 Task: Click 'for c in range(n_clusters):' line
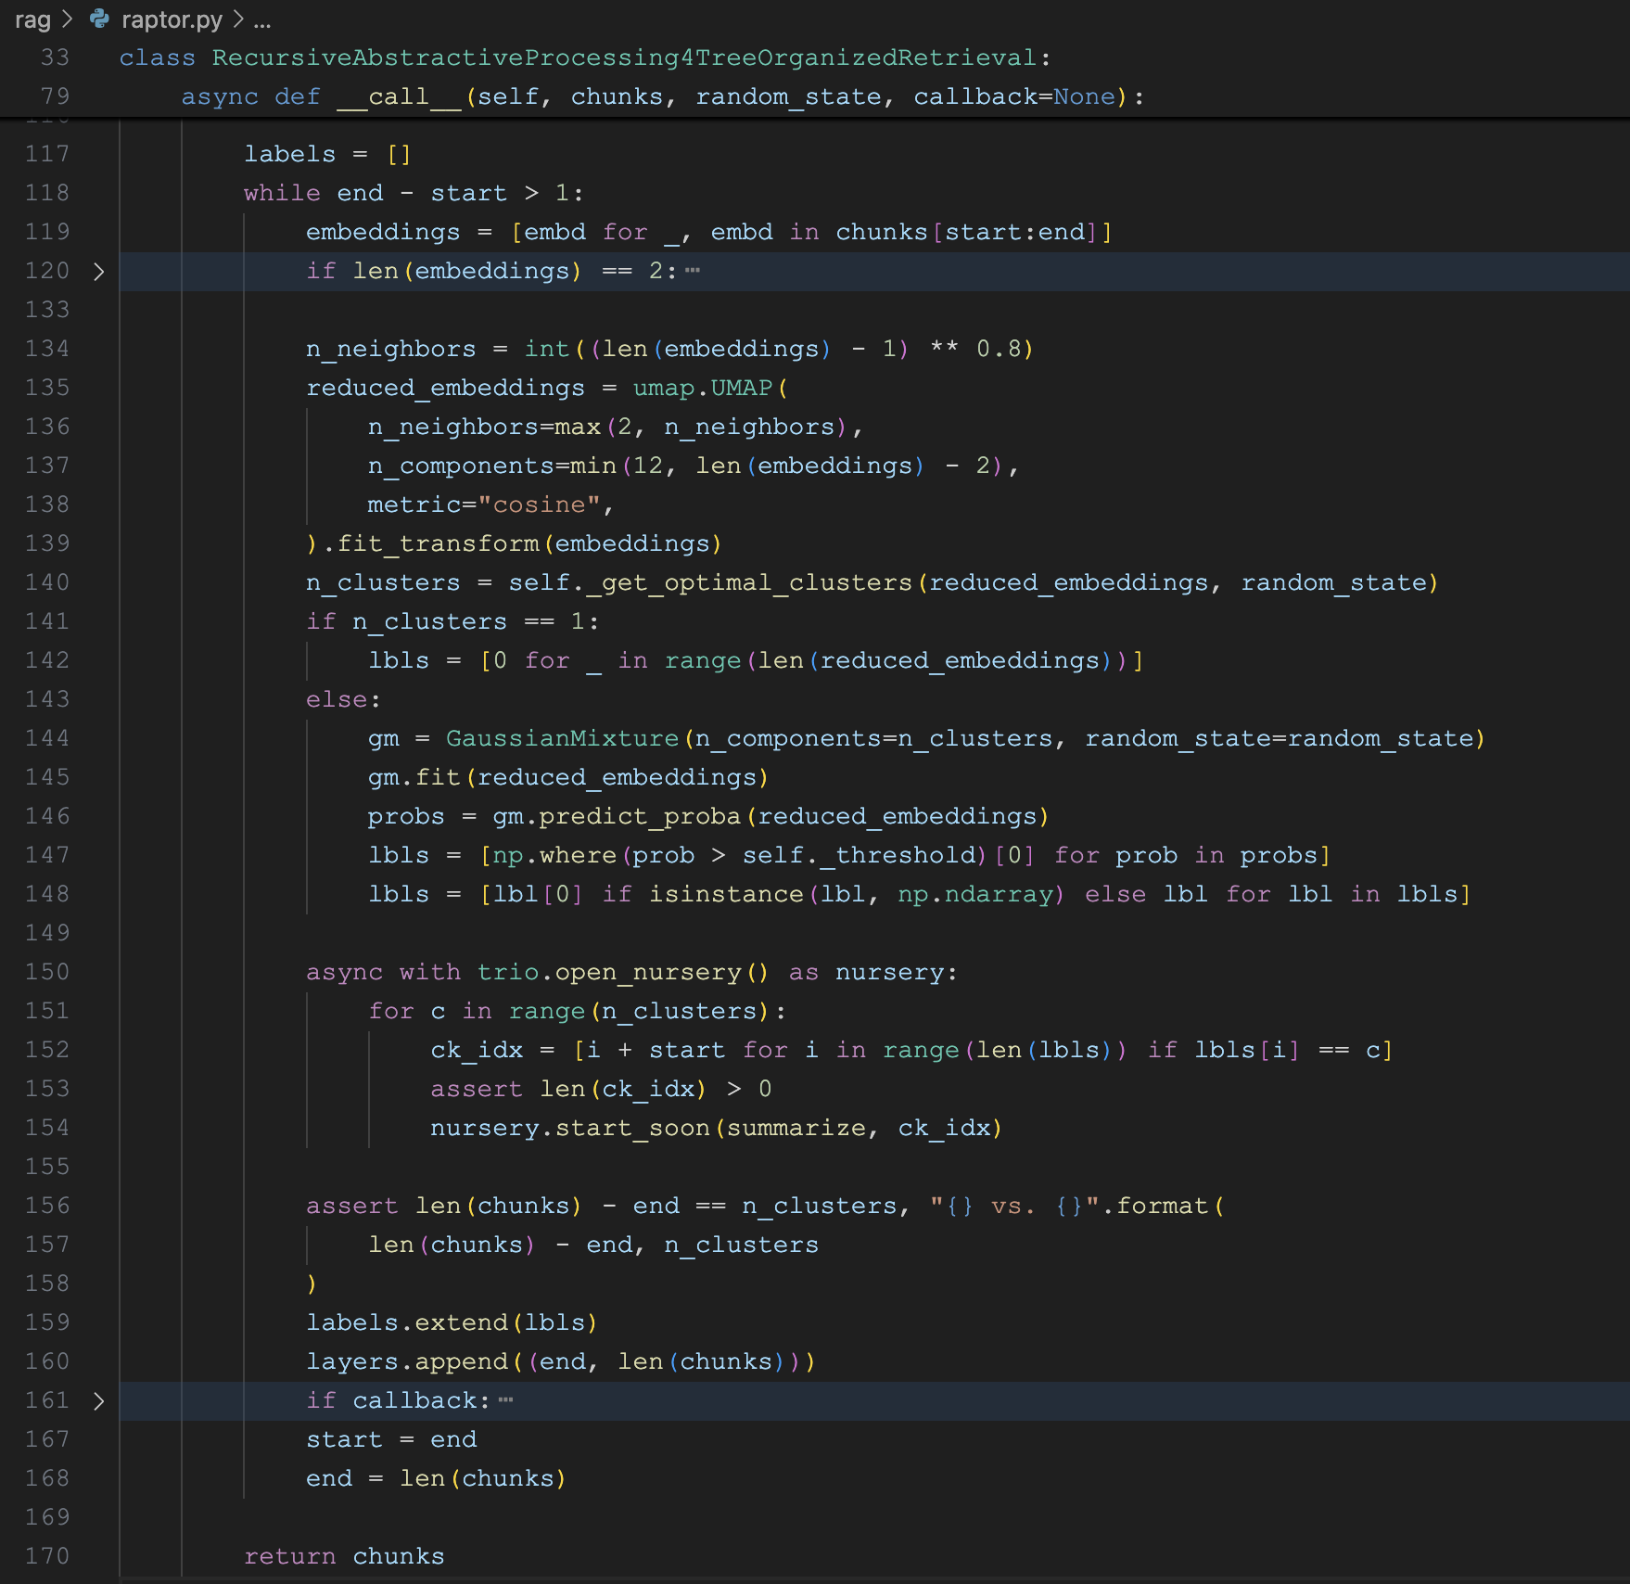(x=578, y=1011)
